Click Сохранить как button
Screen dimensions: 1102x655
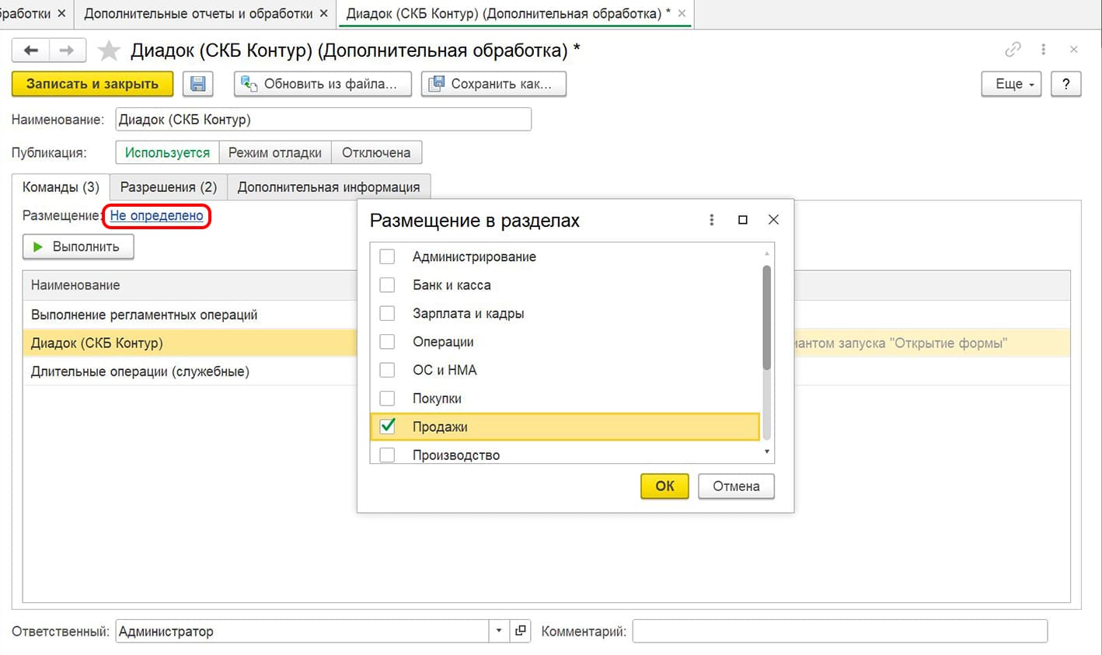pos(493,84)
